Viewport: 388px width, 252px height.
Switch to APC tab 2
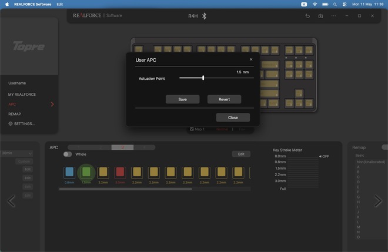101,147
